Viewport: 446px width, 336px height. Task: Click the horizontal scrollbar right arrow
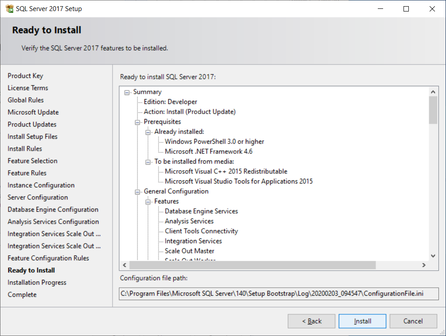[423, 265]
